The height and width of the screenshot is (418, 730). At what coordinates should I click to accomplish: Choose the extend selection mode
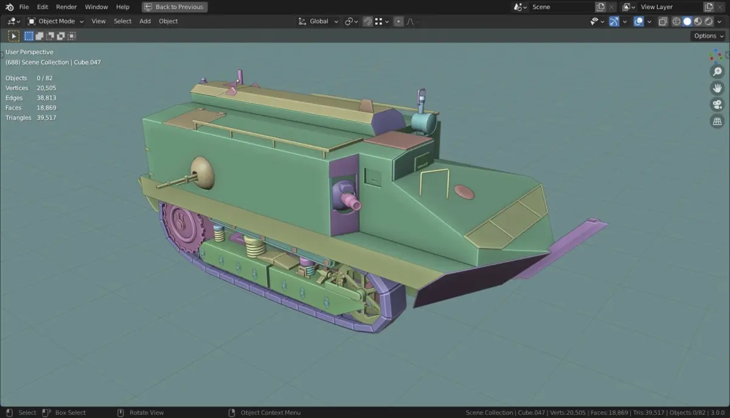point(40,36)
